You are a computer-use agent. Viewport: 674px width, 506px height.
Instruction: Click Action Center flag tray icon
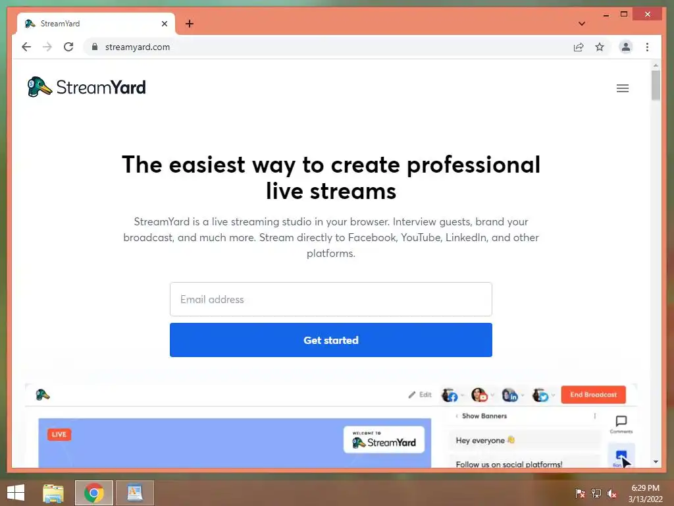[x=580, y=493]
